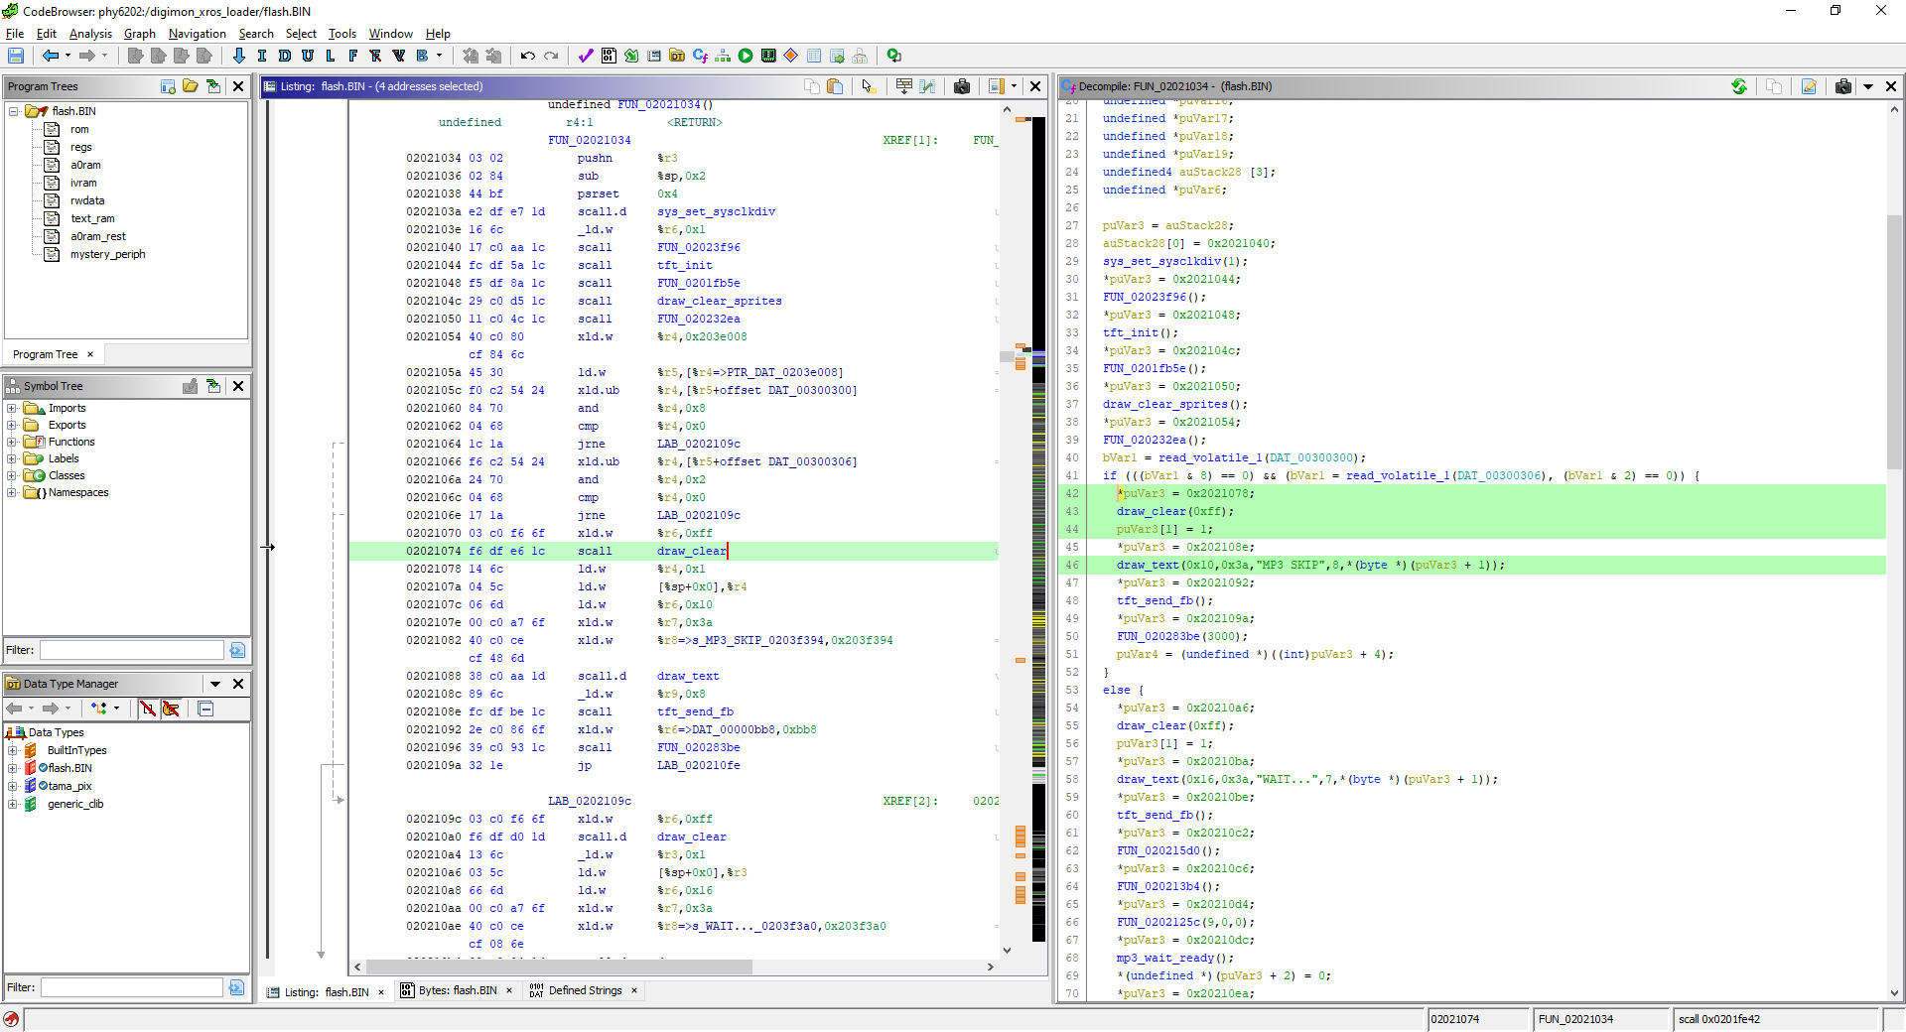Viewport: 1906px width, 1032px height.
Task: Take a snapshot of the Listing view
Action: [x=962, y=86]
